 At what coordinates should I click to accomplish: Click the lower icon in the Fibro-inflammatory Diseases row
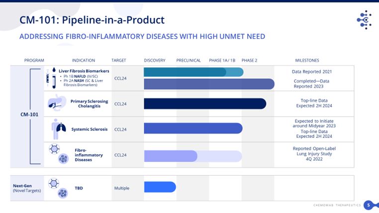coord(63,159)
